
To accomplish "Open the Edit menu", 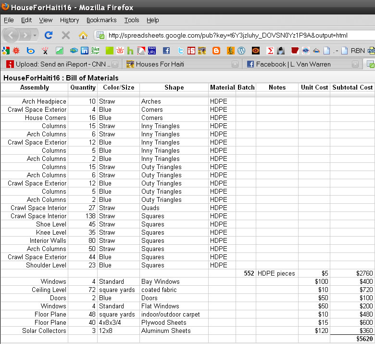I will point(26,20).
